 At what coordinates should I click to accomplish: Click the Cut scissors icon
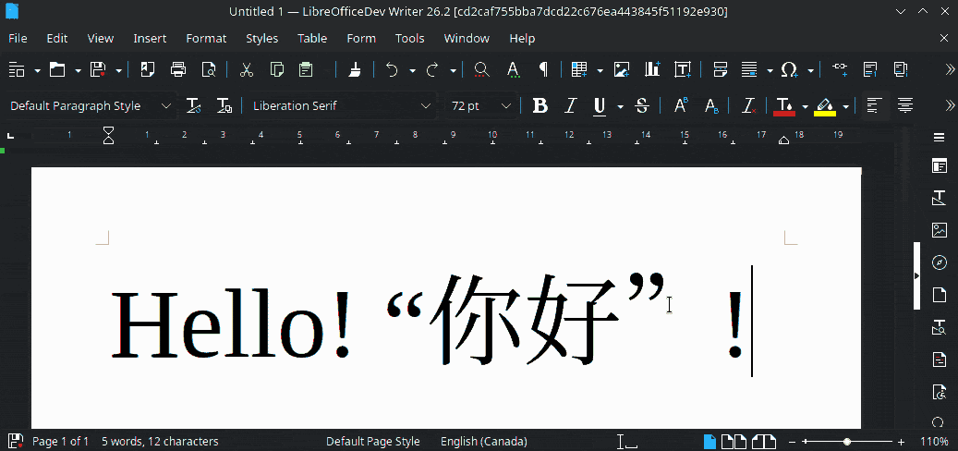click(247, 69)
